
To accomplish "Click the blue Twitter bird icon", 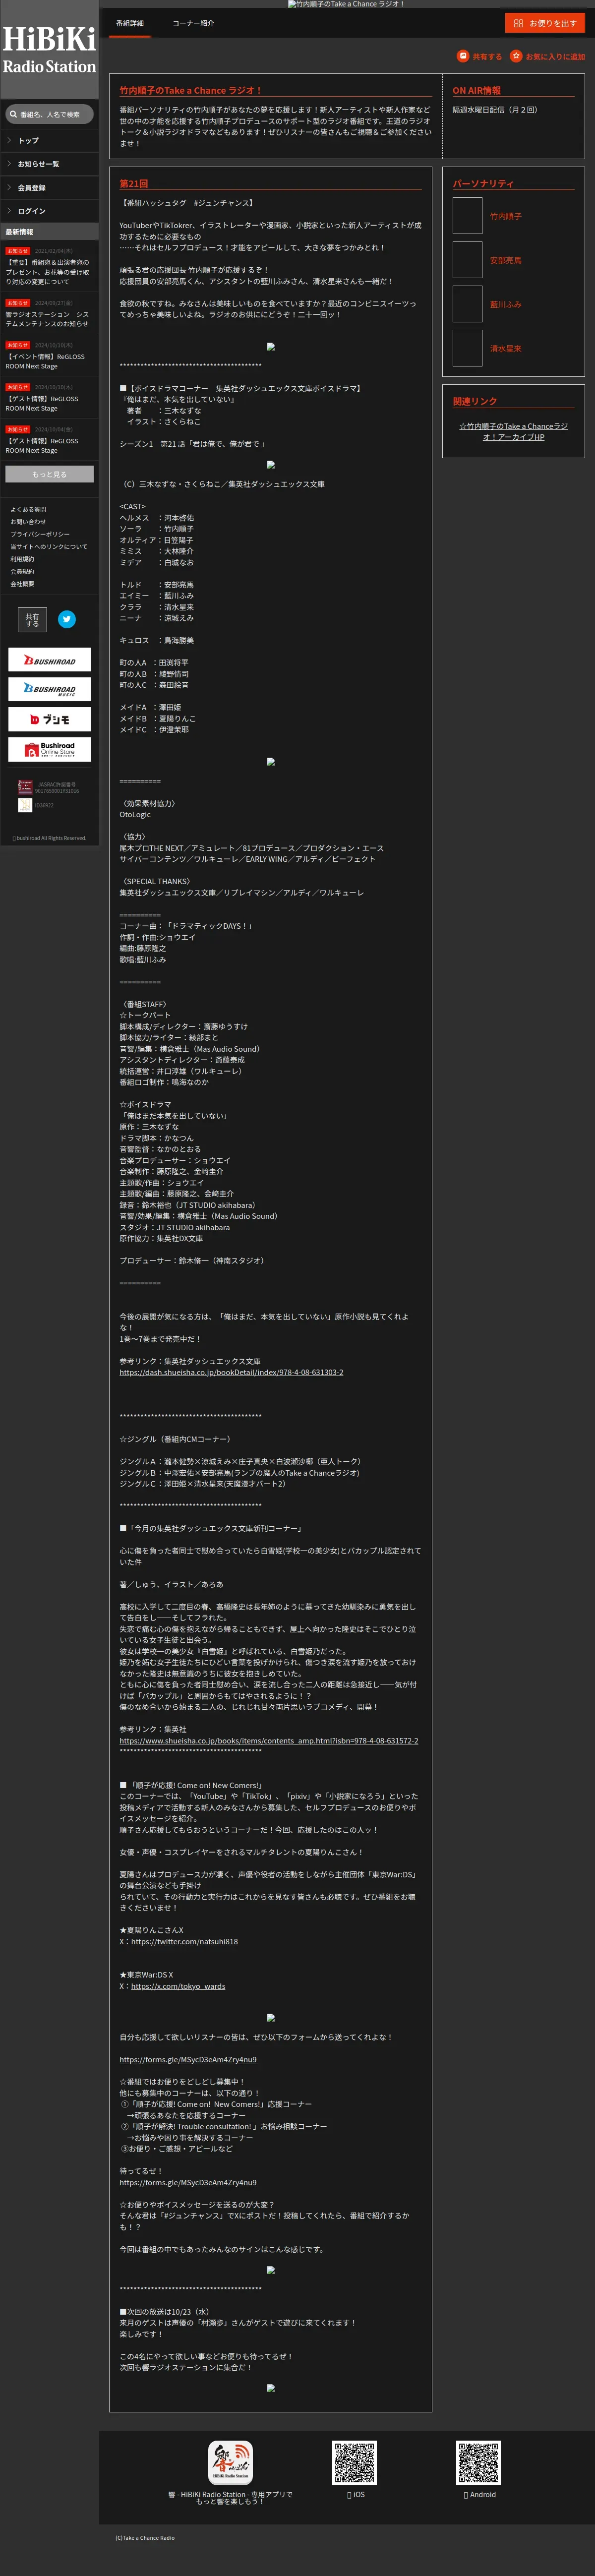I will 67,619.
